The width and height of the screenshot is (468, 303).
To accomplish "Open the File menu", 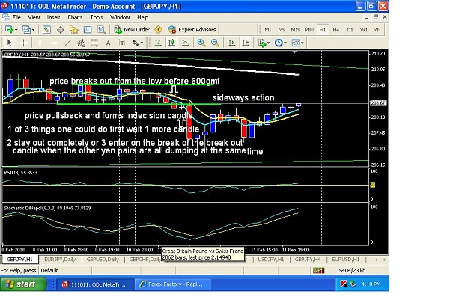I will pos(16,17).
